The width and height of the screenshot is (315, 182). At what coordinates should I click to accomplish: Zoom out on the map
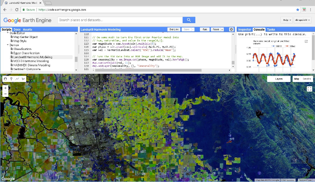[x=5, y=94]
